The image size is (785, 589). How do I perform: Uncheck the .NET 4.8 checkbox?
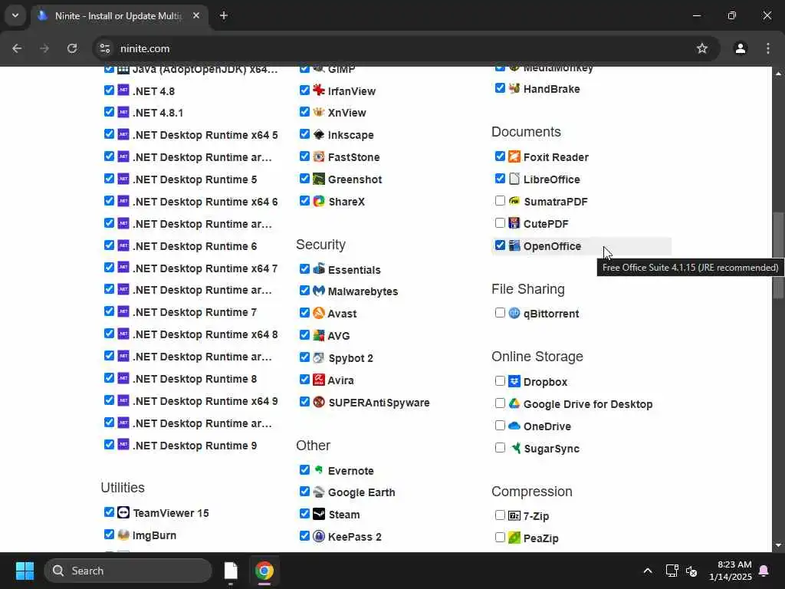click(109, 90)
